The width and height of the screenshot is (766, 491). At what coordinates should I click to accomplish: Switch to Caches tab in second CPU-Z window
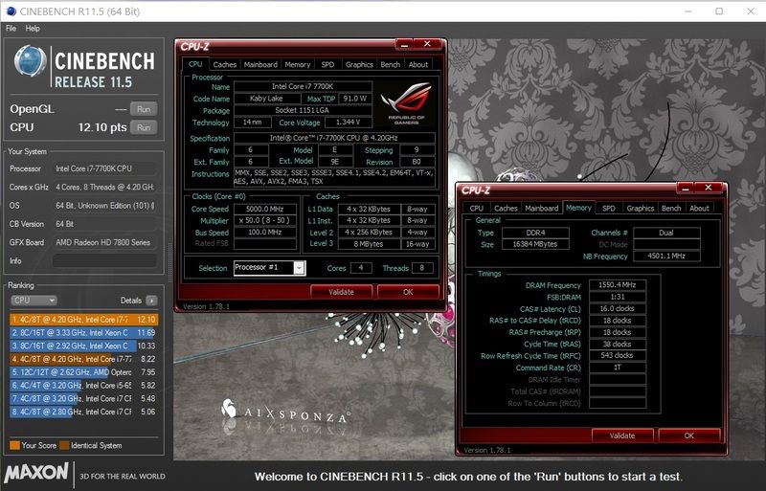[506, 208]
